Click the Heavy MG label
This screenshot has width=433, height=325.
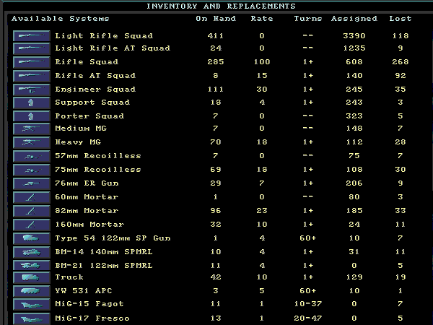coord(78,142)
